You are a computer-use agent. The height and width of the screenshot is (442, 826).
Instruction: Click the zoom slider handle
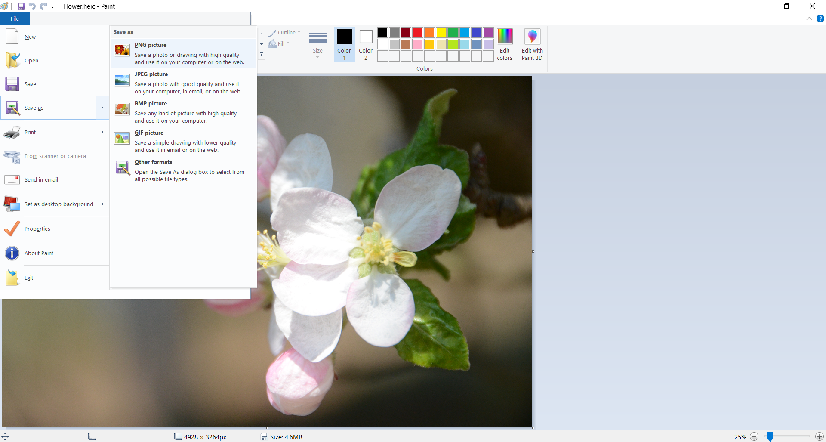[770, 436]
